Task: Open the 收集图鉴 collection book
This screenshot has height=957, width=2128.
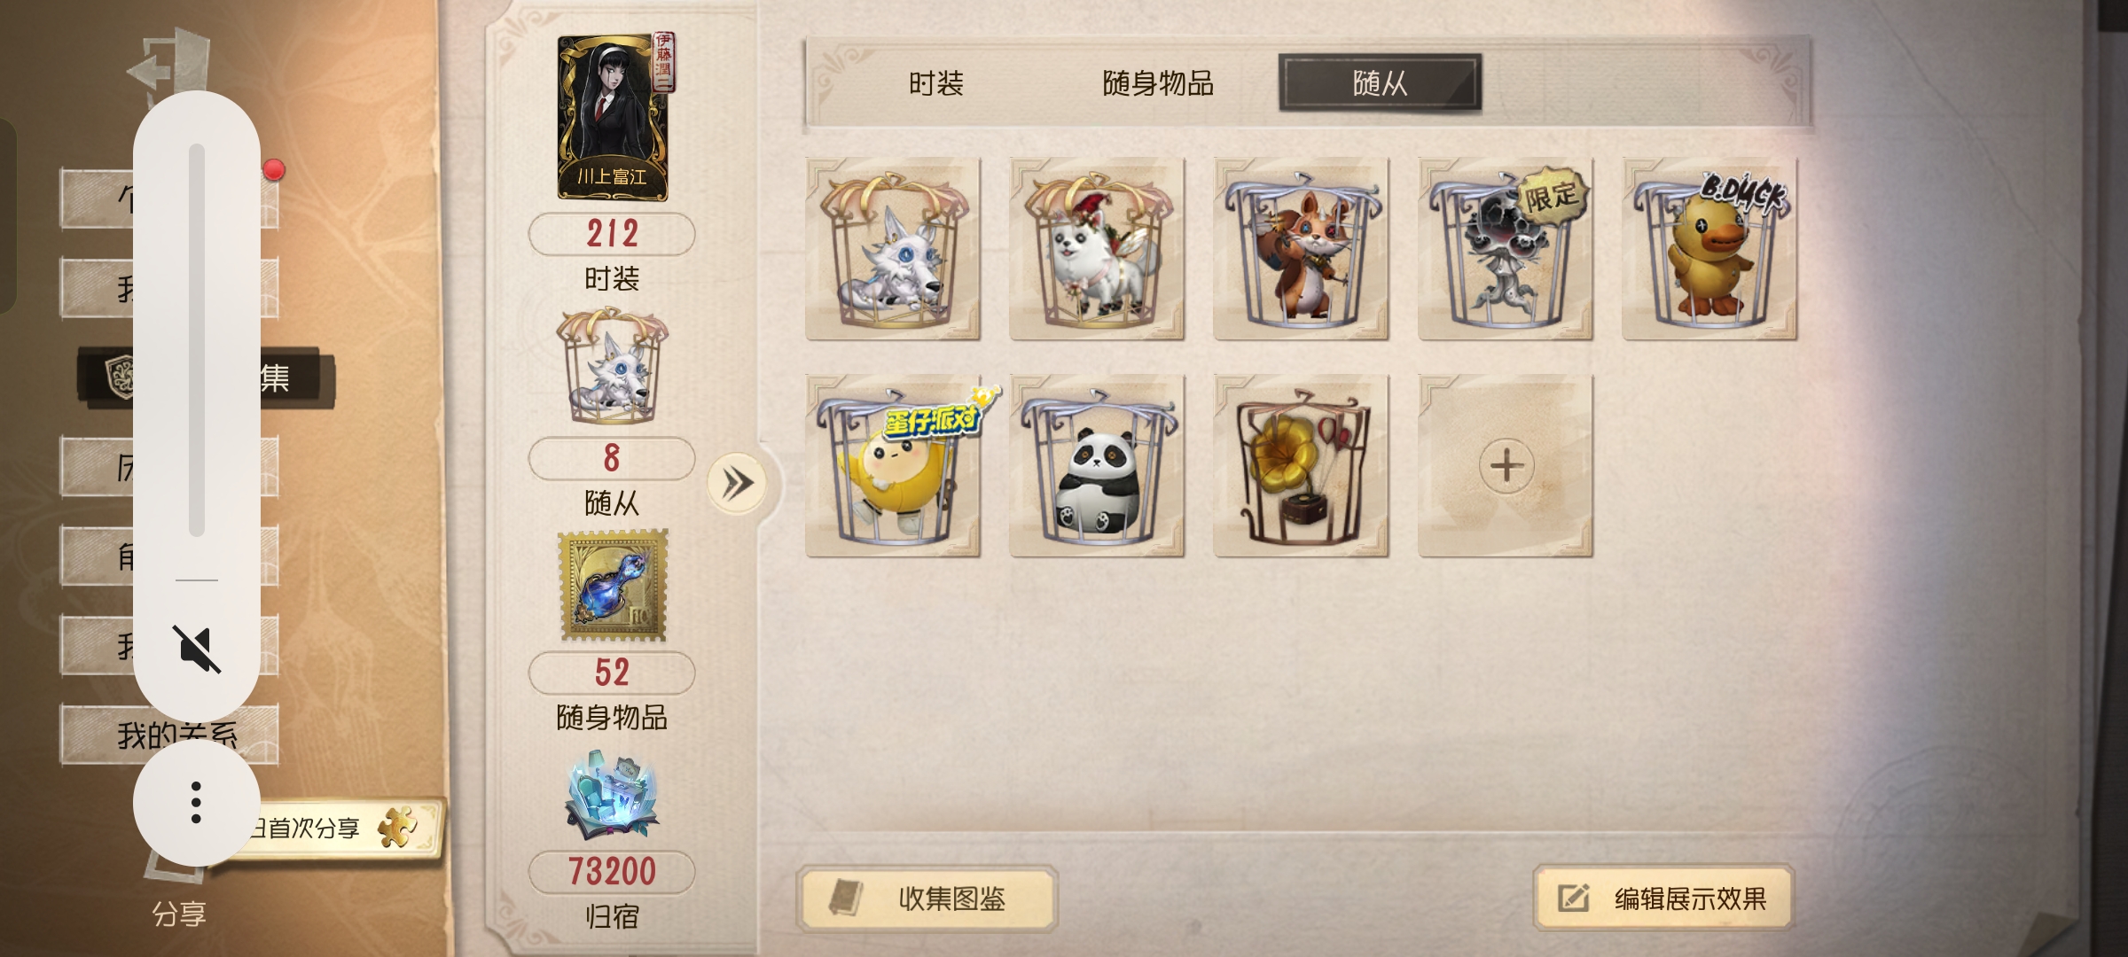Action: [x=927, y=899]
